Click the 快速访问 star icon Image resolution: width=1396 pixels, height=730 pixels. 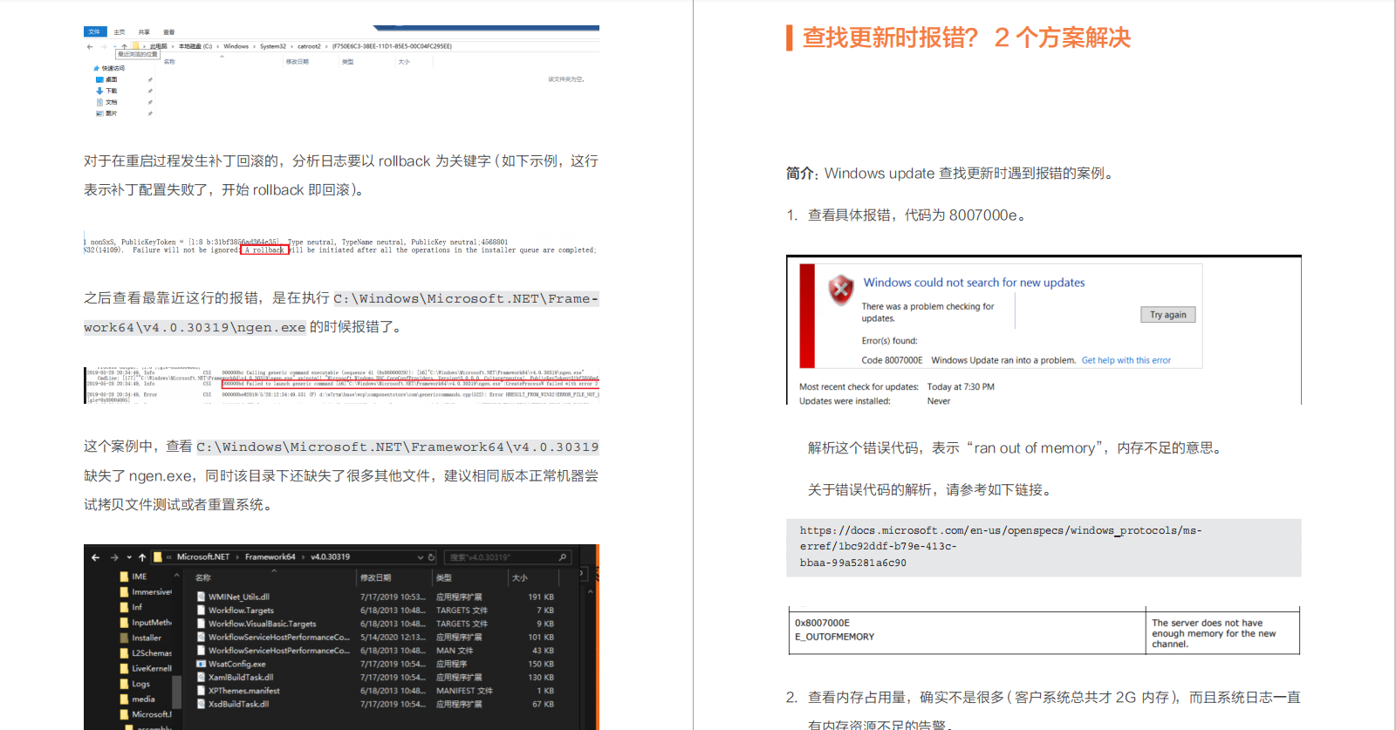tap(96, 68)
